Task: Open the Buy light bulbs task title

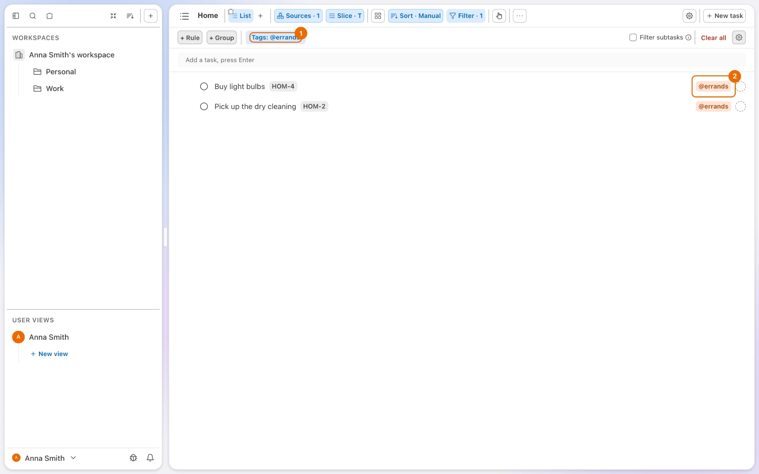Action: tap(240, 86)
